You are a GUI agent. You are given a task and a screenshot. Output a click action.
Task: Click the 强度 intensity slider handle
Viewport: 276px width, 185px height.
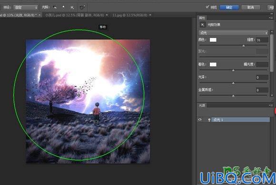(244, 46)
